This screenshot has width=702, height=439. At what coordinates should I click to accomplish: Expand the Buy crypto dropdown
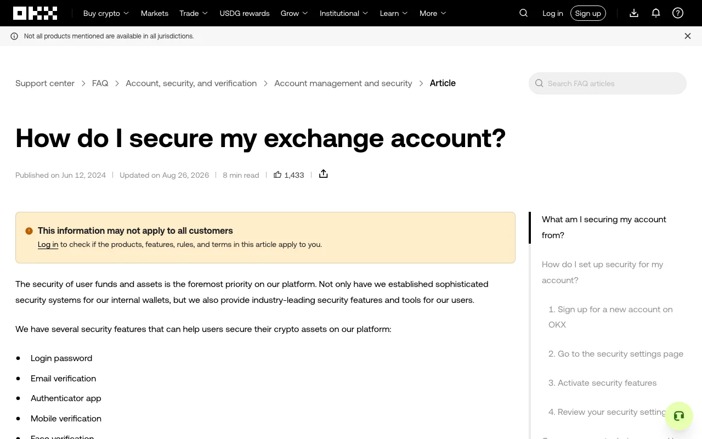point(106,13)
